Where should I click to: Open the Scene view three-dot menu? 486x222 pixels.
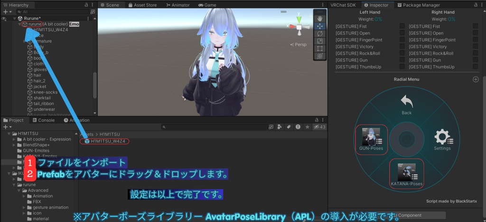point(323,5)
